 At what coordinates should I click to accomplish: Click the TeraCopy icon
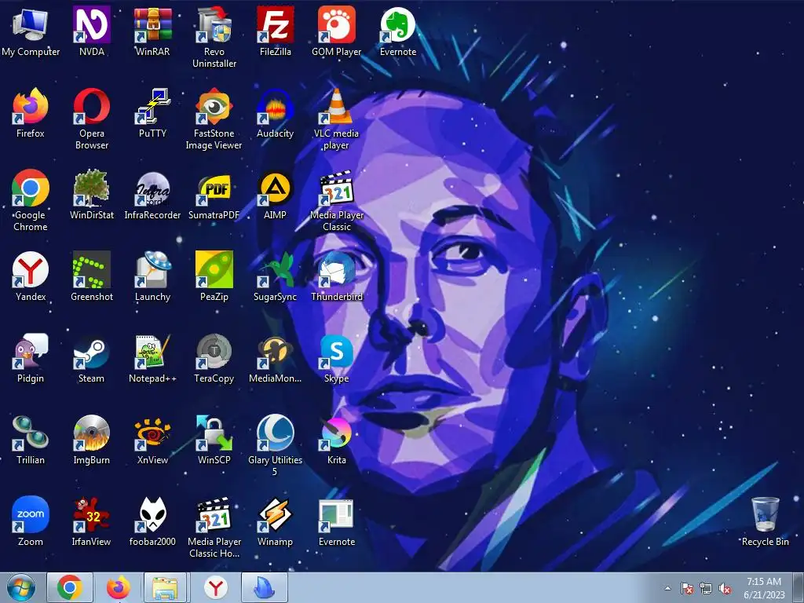click(214, 351)
